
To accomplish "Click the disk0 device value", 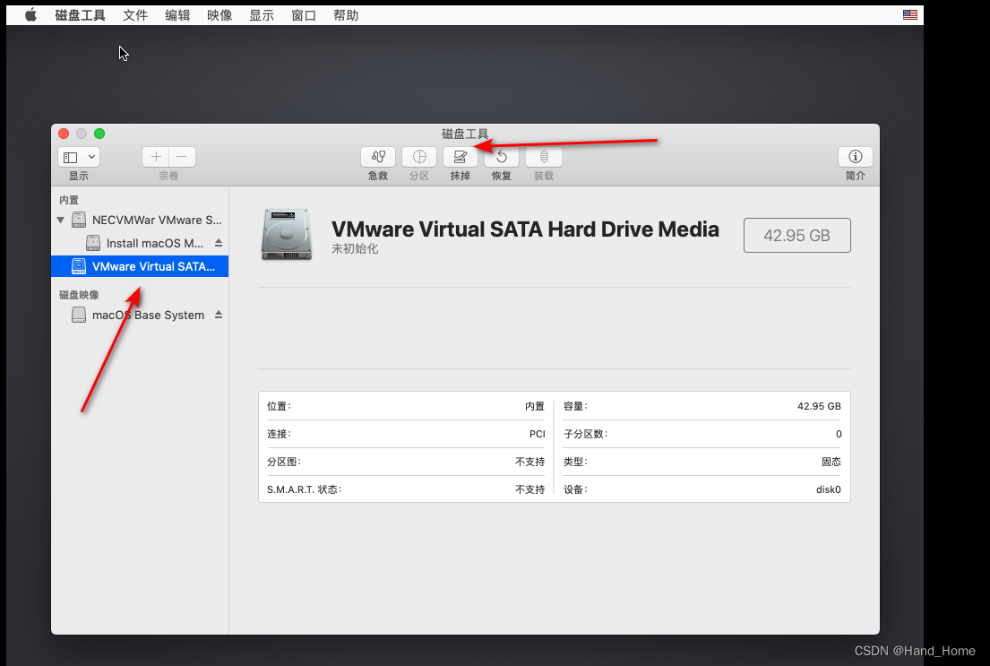I will click(x=829, y=489).
